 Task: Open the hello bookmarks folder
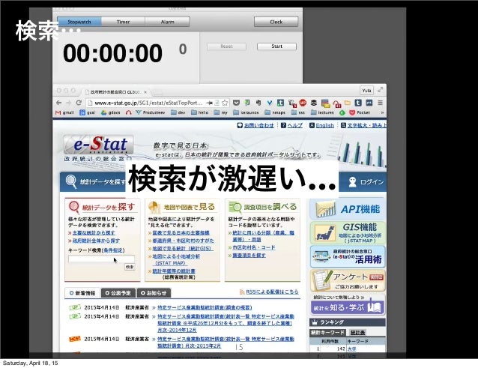point(200,112)
